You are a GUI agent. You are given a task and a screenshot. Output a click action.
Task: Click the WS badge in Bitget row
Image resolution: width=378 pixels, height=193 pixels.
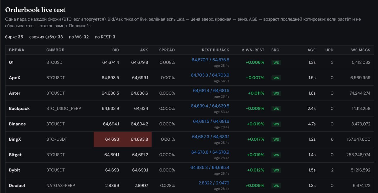pyautogui.click(x=276, y=155)
